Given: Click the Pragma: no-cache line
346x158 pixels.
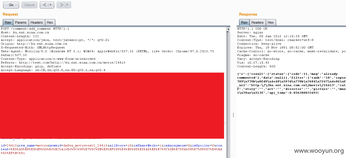Looking at the screenshot, I should (253, 55).
